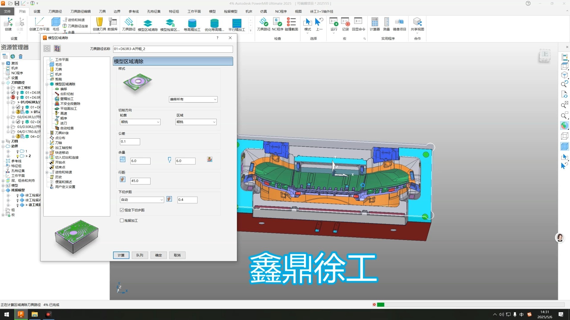Image resolution: width=570 pixels, height=320 pixels.
Task: Open the 共享视图 icon
Action: pos(417,22)
